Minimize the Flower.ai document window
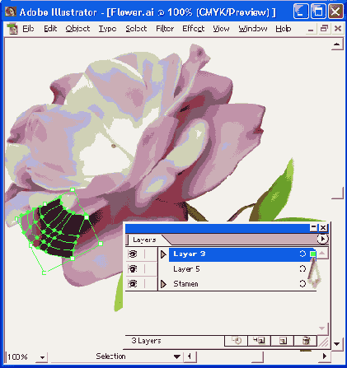This screenshot has width=347, height=368. (311, 29)
